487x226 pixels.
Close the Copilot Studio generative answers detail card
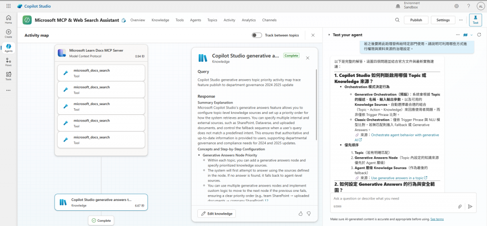click(308, 58)
